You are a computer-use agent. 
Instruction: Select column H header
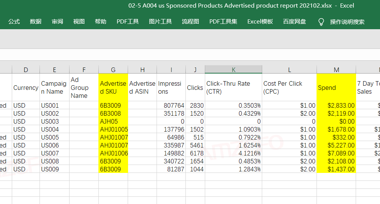point(142,70)
